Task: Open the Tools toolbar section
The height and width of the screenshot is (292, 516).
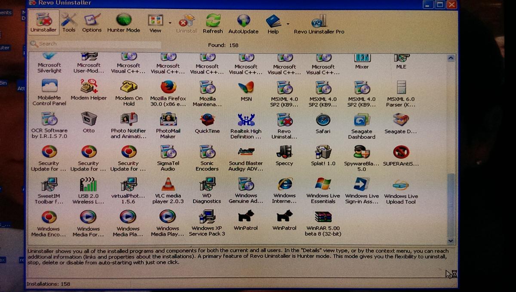Action: coord(69,22)
